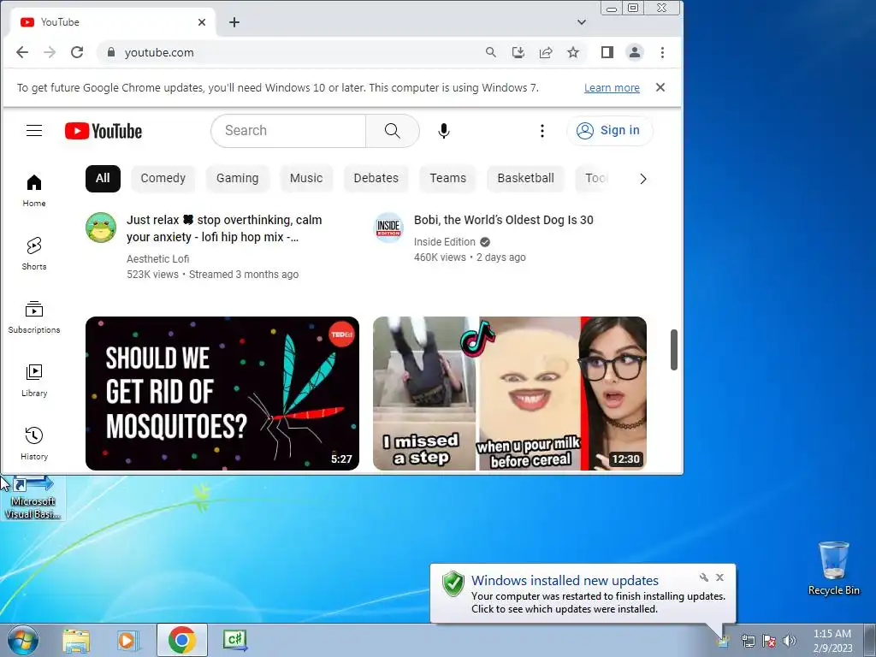
Task: Open notification options wrench icon
Action: click(x=704, y=577)
